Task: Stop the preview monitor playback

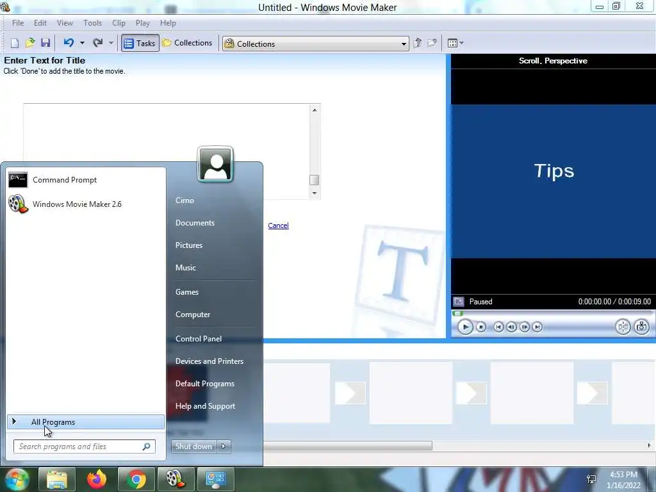Action: pos(481,327)
